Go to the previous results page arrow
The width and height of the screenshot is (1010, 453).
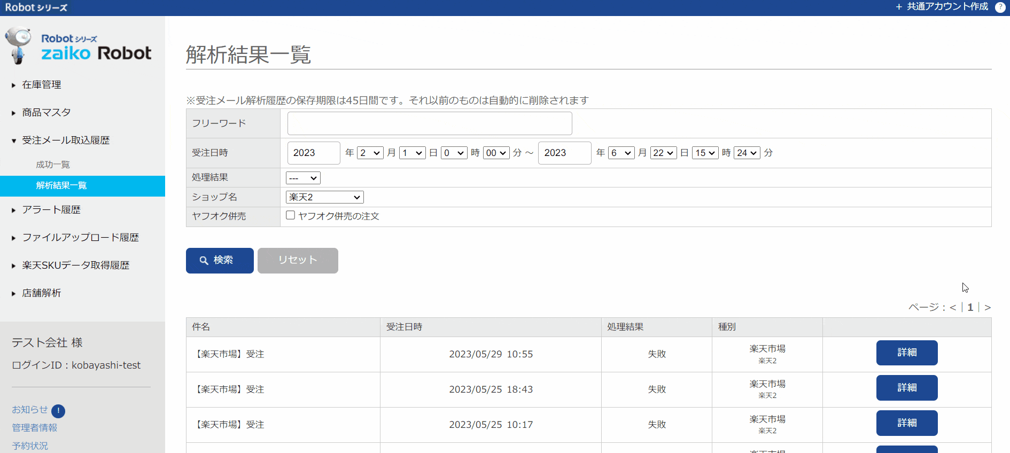point(953,308)
